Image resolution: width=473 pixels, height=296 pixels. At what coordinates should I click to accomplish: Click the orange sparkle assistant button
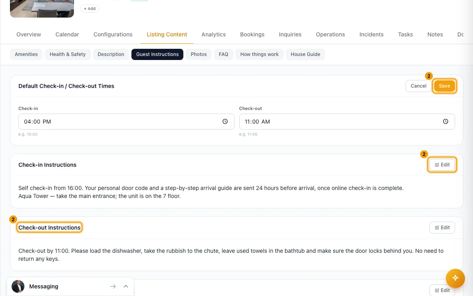coord(455,278)
